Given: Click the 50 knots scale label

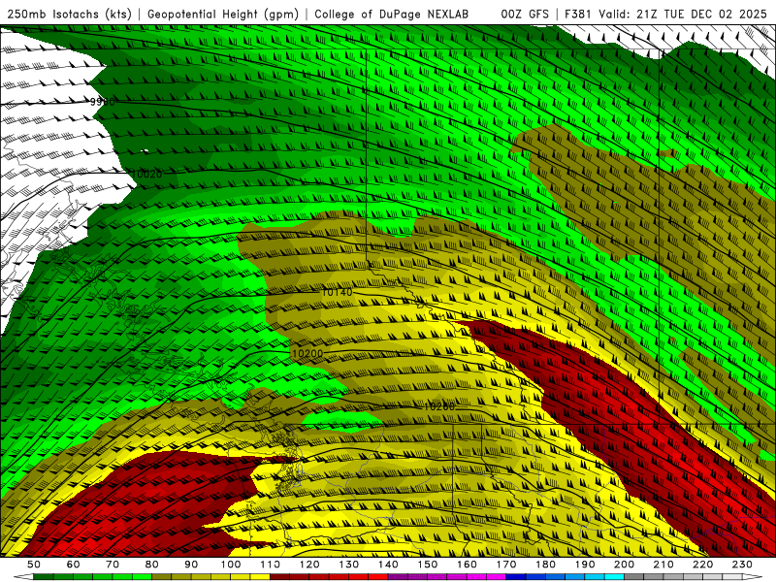Looking at the screenshot, I should click(34, 565).
